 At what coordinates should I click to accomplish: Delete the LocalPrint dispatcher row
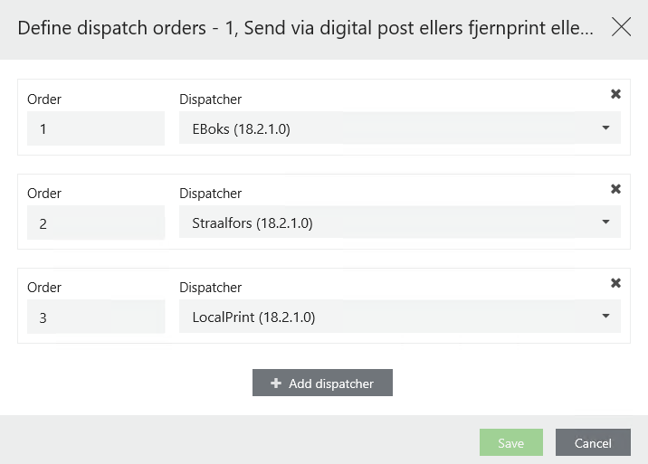pyautogui.click(x=616, y=283)
